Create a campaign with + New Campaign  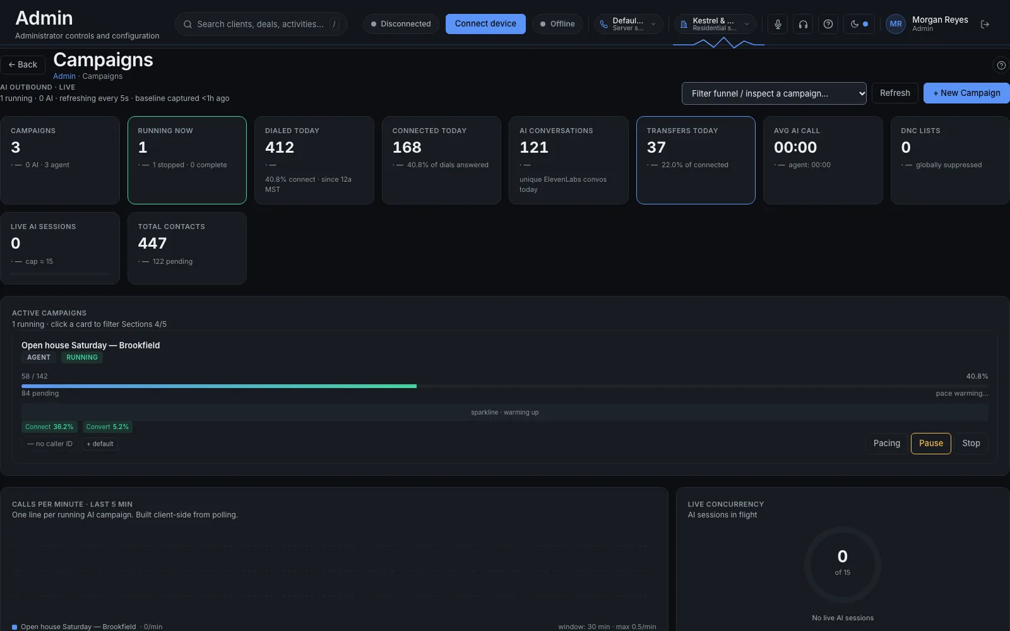click(966, 93)
